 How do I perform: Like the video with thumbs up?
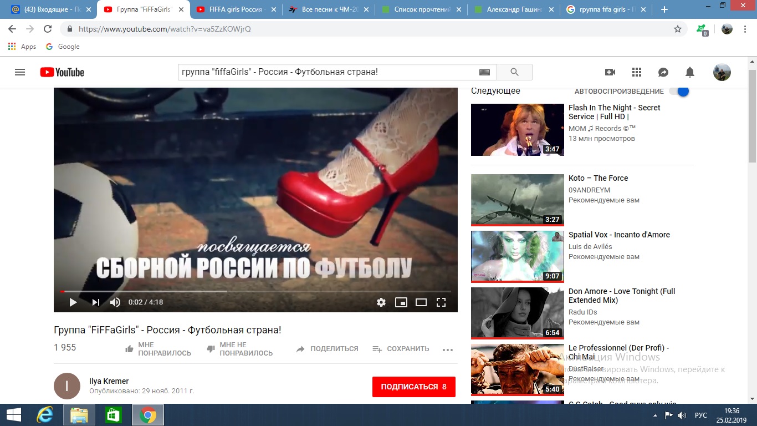[x=129, y=349]
